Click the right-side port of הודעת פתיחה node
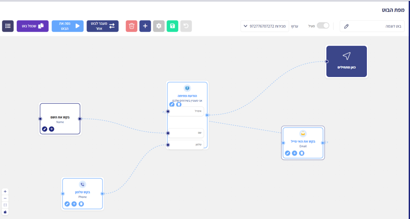 pyautogui.click(x=207, y=115)
